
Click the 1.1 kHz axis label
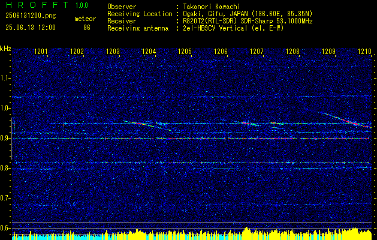click(5, 78)
